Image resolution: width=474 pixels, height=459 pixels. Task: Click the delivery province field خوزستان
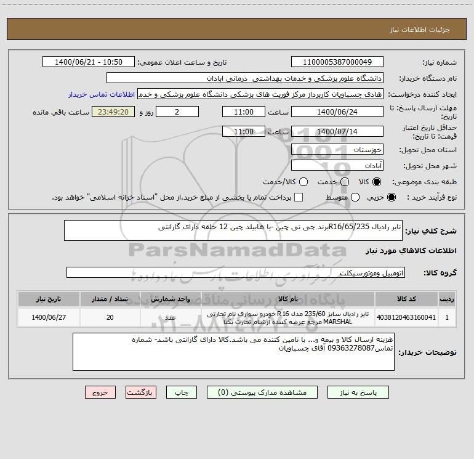coord(337,150)
